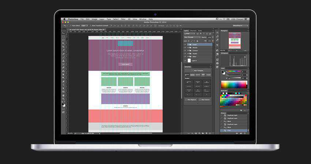Pick a color from the Color spectrum ramp
This screenshot has height=164, width=311.
click(234, 85)
